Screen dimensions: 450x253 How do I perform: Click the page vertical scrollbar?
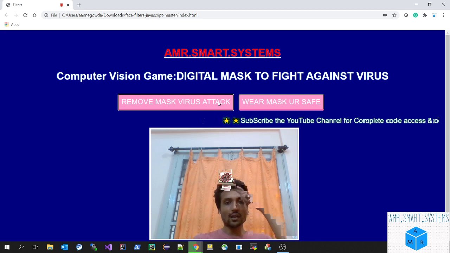(x=447, y=136)
